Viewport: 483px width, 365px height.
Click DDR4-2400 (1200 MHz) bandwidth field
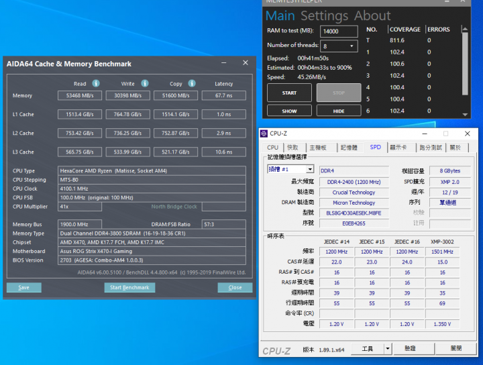click(x=354, y=182)
